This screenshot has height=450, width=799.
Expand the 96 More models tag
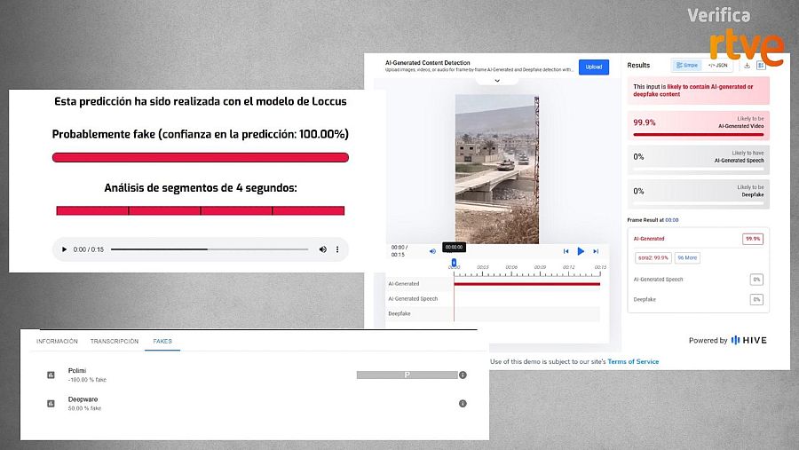tap(687, 258)
